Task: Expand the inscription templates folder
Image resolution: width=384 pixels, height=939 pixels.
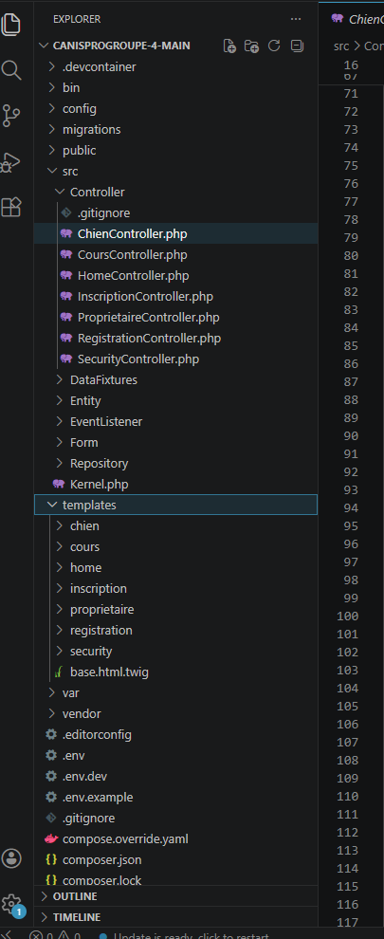Action: (176, 589)
